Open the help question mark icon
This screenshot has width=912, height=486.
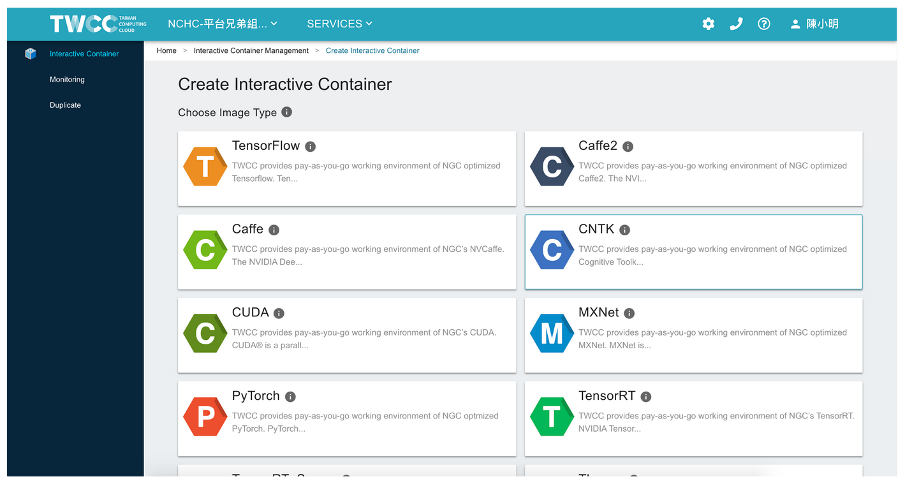[x=763, y=24]
